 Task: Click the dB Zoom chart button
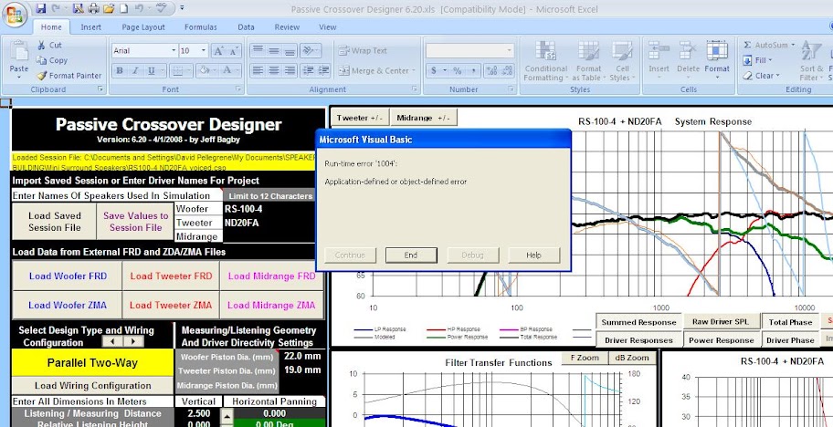click(632, 358)
